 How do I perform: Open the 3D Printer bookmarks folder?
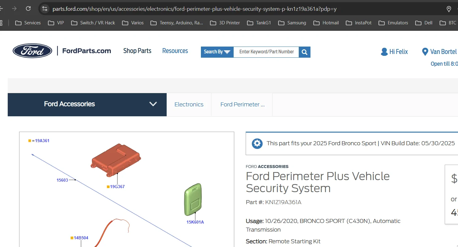(x=226, y=23)
